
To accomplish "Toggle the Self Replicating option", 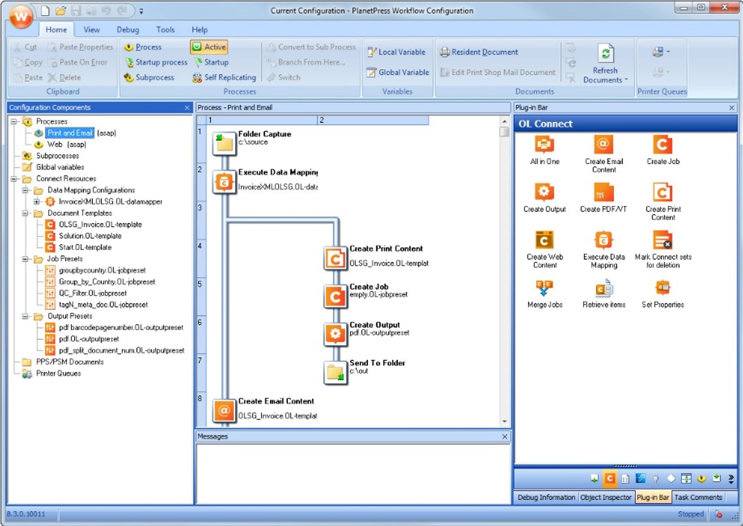I will [225, 78].
